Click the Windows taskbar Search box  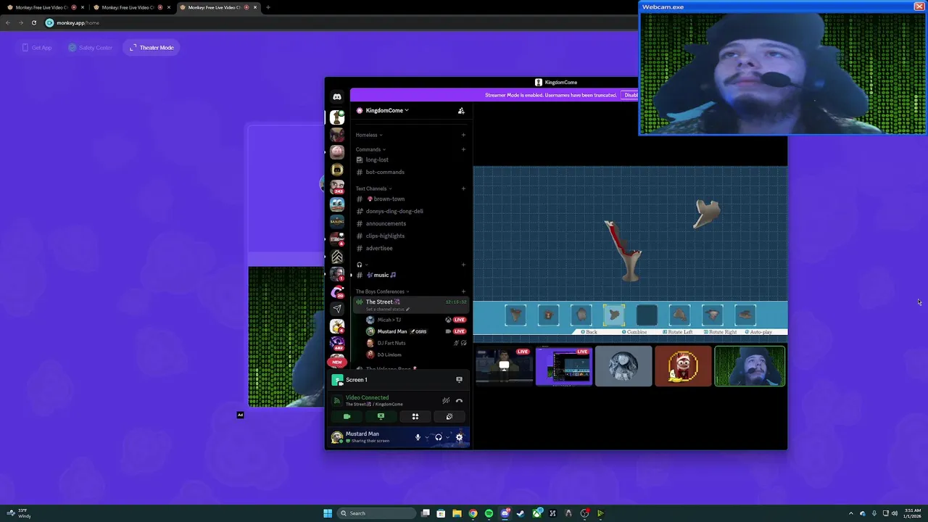[x=377, y=513]
